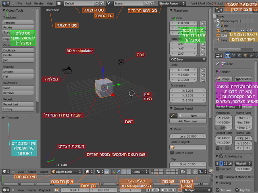Open Select menu in 3D View header
The width and height of the screenshot is (258, 193).
pos(32,172)
